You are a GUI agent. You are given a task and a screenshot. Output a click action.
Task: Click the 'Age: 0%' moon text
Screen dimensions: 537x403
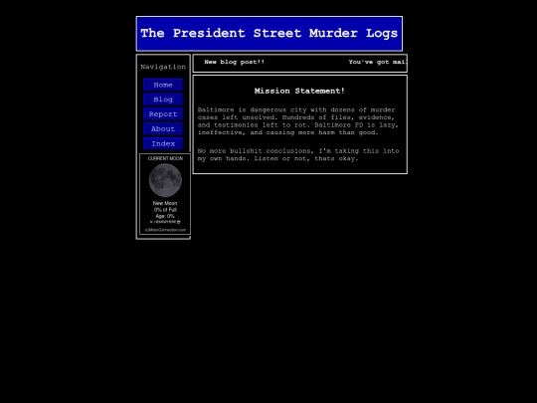[165, 216]
